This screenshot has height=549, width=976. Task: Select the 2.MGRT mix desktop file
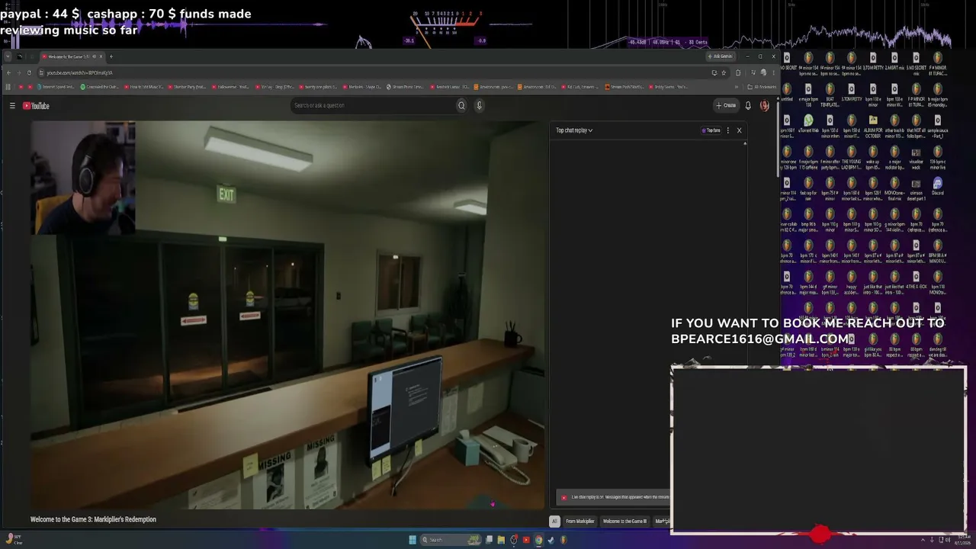(x=894, y=62)
